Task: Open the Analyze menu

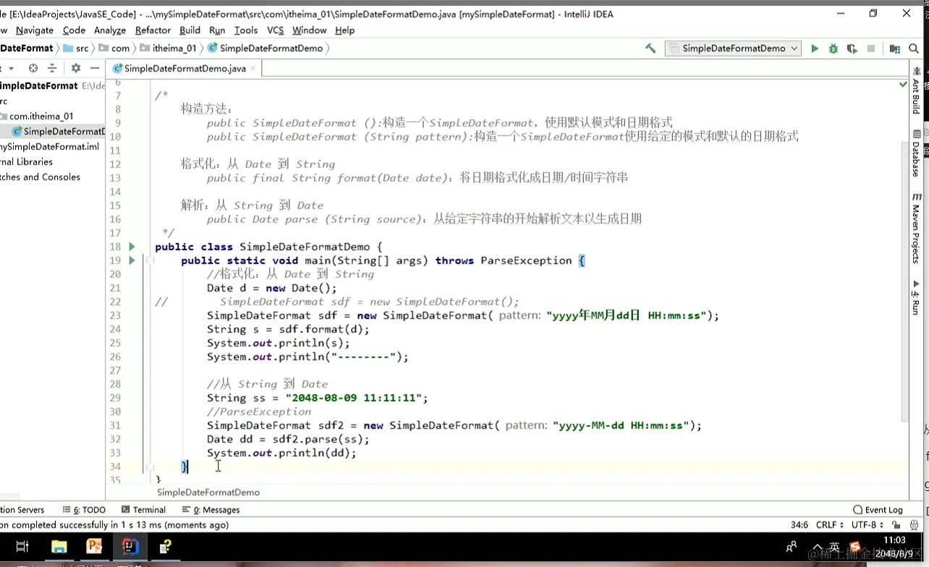Action: (x=110, y=30)
